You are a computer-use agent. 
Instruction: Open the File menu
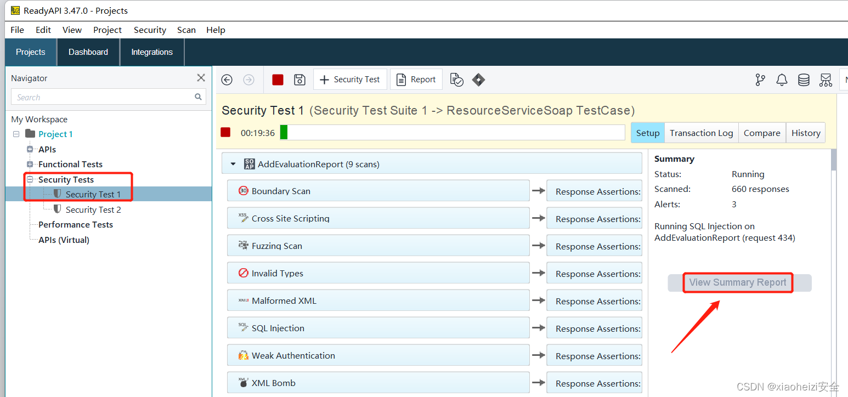click(x=17, y=30)
